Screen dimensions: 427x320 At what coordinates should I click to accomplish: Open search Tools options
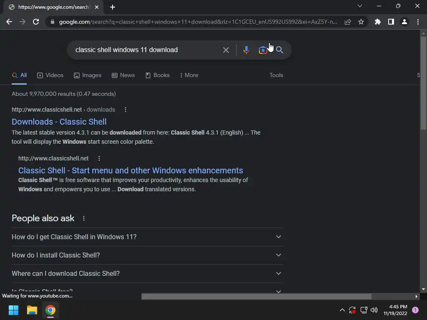[x=276, y=75]
